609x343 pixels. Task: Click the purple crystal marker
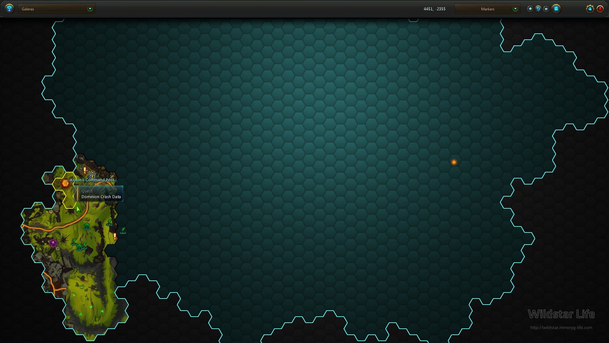(x=53, y=243)
